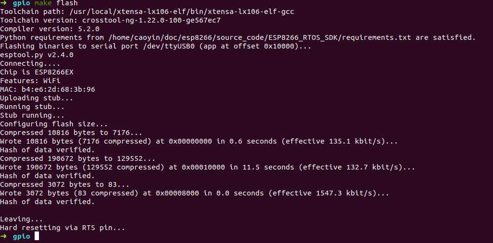Click the cursor block at the bottom prompt
Screen dimensions: 493x243
37,236
